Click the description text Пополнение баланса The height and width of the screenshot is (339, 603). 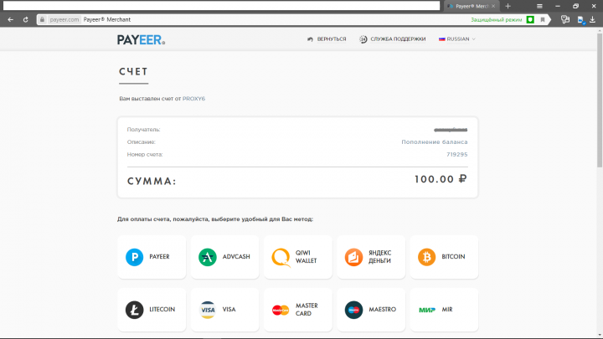435,142
